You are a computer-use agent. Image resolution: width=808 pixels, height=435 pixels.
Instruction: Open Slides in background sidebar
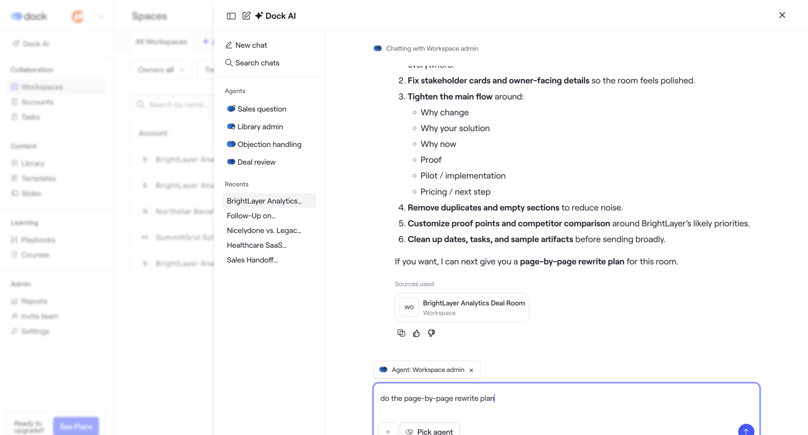(27, 193)
